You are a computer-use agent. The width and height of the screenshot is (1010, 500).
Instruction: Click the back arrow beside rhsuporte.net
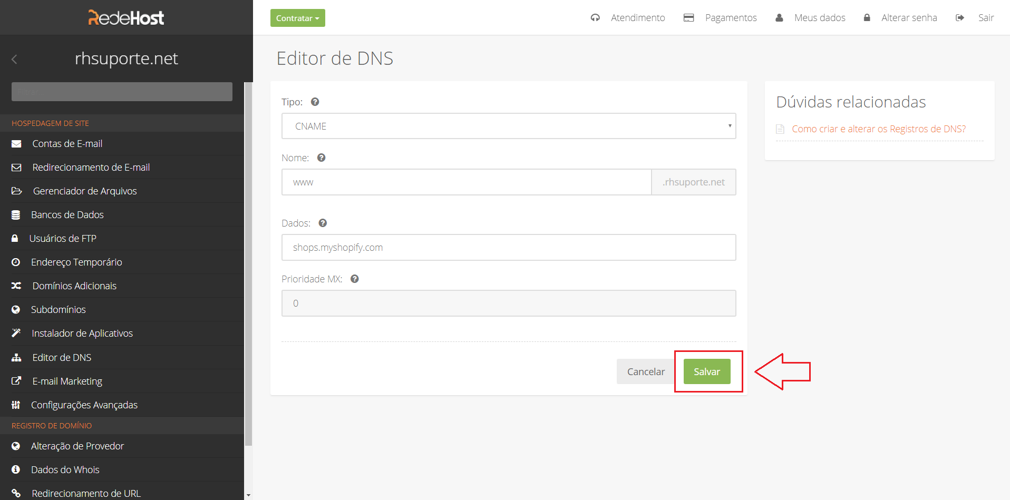point(15,60)
